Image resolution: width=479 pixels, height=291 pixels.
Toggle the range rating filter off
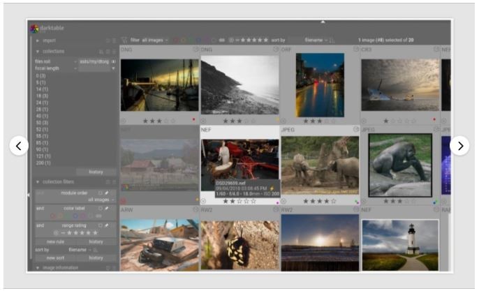click(101, 225)
